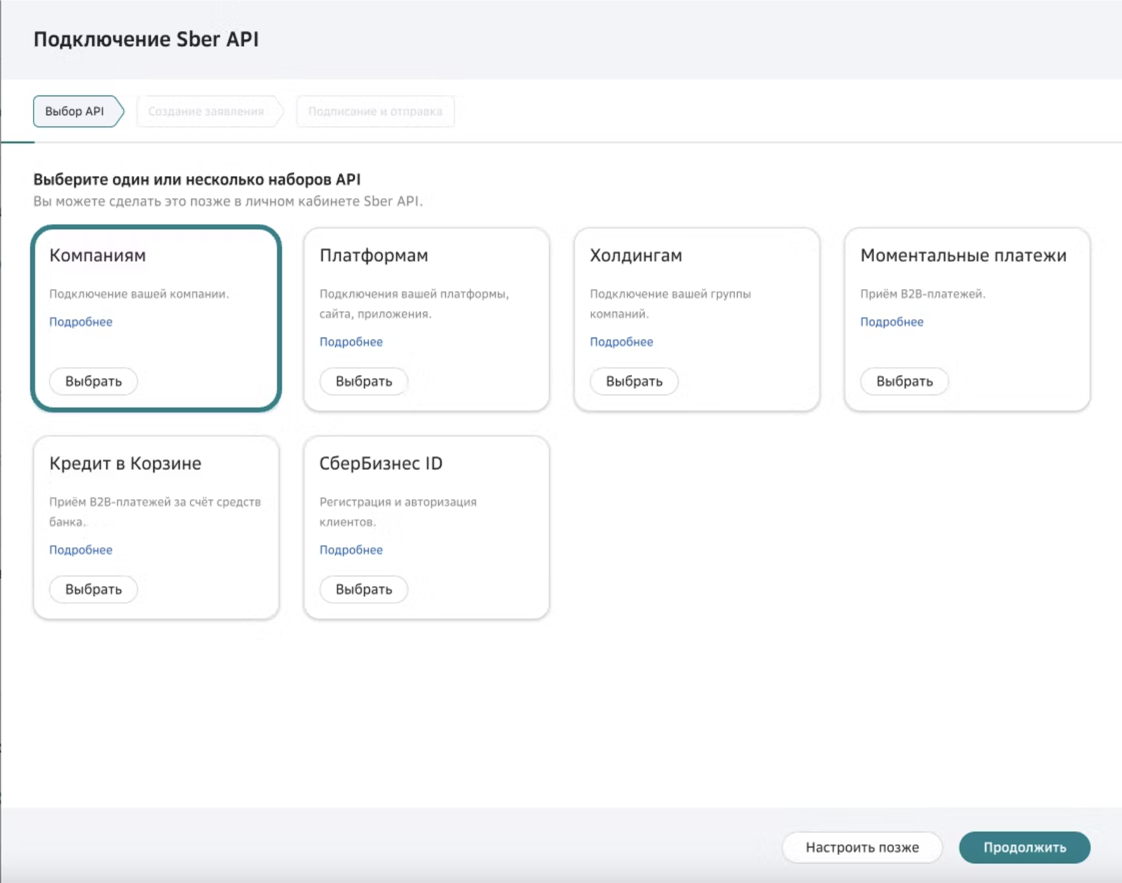The image size is (1122, 883).
Task: Open Подробнее link in Платформам card
Action: (351, 341)
